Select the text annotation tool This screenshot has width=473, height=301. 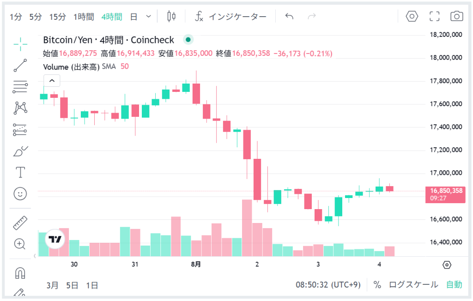pos(20,173)
